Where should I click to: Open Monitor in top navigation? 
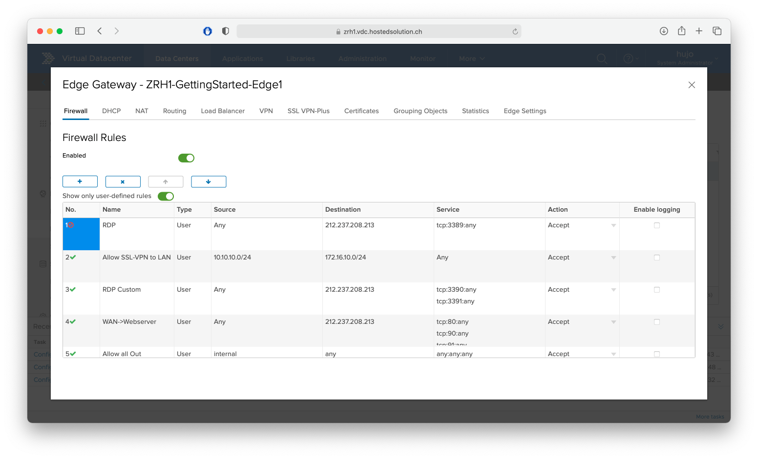pos(422,59)
